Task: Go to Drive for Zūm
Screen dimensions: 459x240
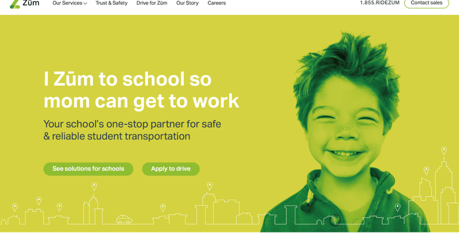Action: (x=151, y=3)
